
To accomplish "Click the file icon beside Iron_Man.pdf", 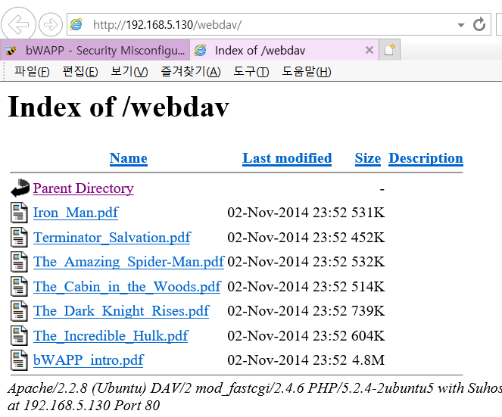I will point(19,213).
